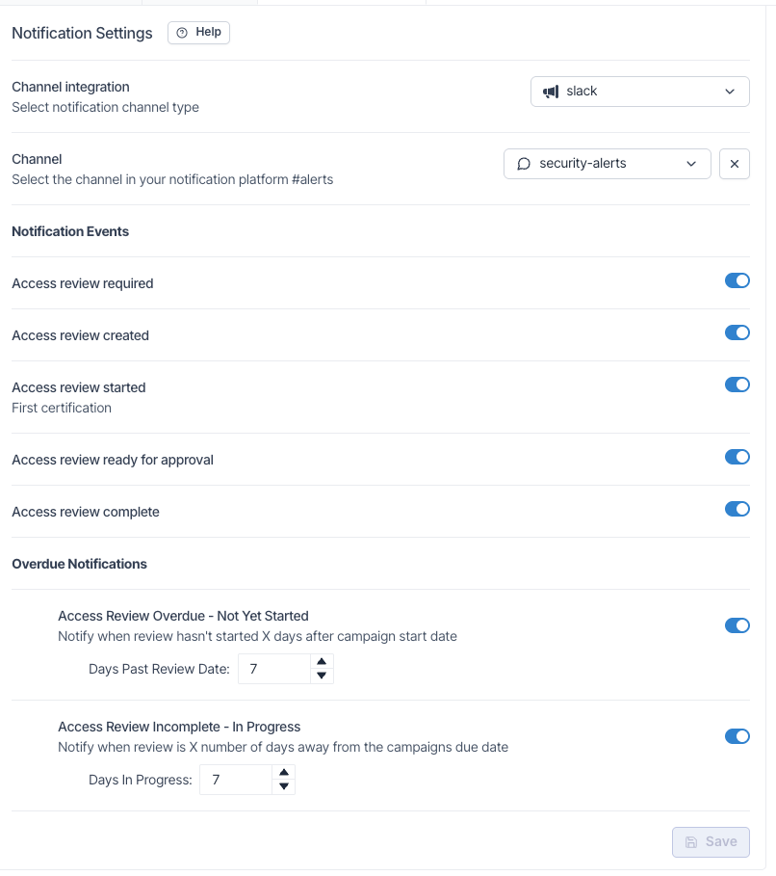The width and height of the screenshot is (776, 876).
Task: Toggle Access review required notification
Action: tap(737, 280)
